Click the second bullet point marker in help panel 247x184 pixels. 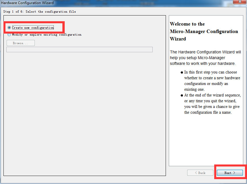pyautogui.click(x=182, y=96)
